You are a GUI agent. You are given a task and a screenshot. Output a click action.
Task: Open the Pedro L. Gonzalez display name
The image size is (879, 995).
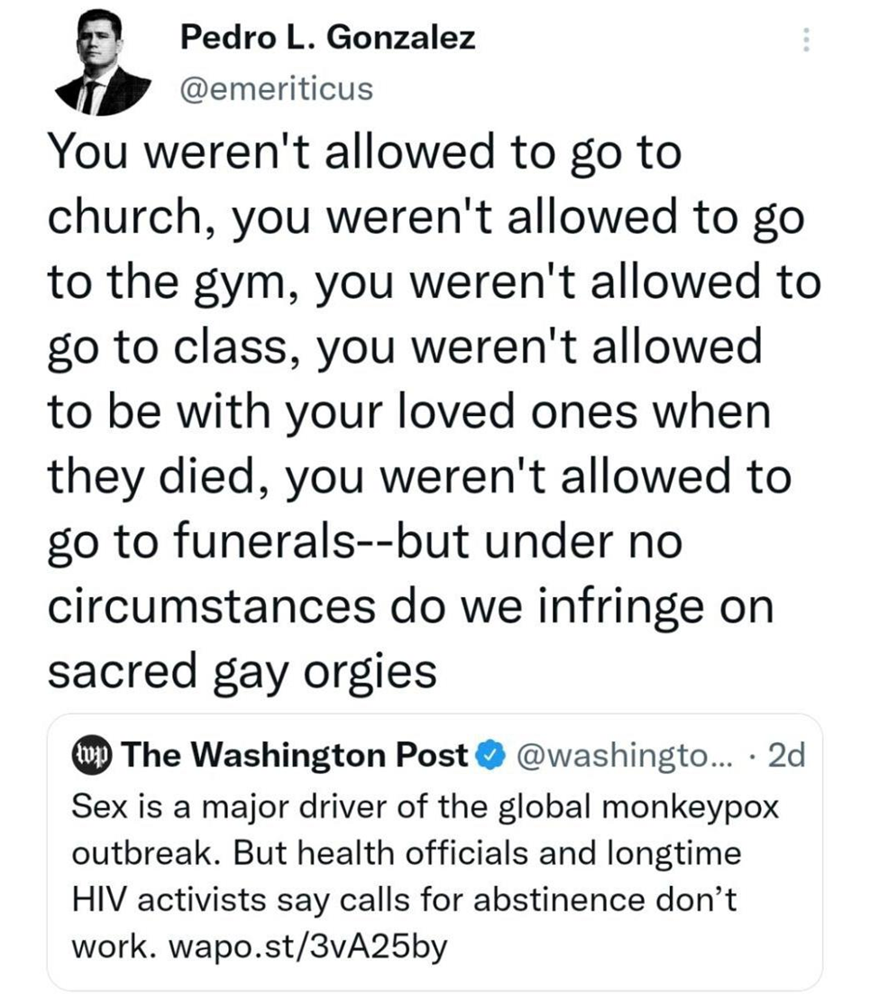pyautogui.click(x=327, y=38)
